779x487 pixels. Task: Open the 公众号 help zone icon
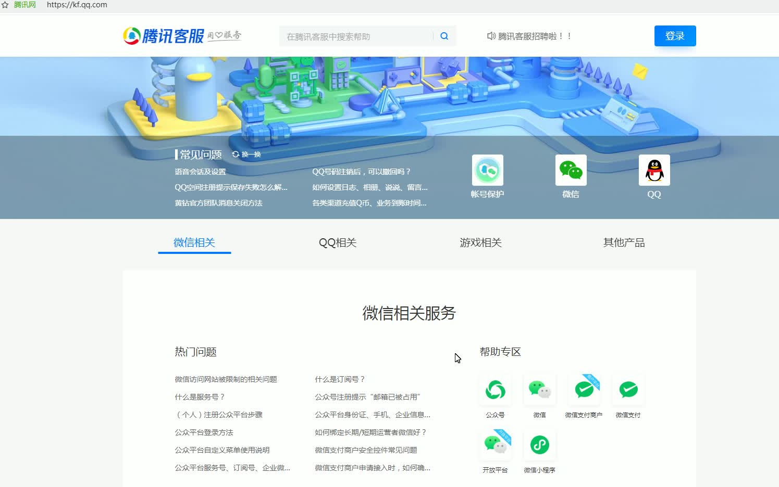click(x=495, y=390)
